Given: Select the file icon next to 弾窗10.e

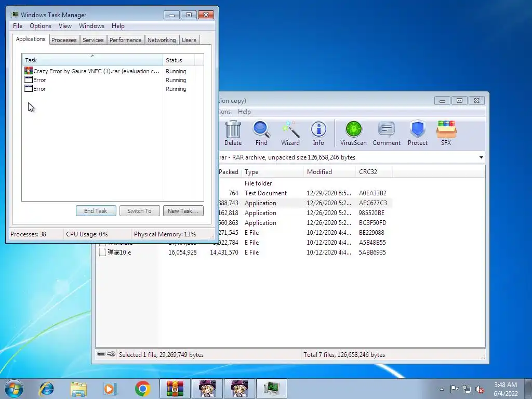Looking at the screenshot, I should click(x=102, y=252).
